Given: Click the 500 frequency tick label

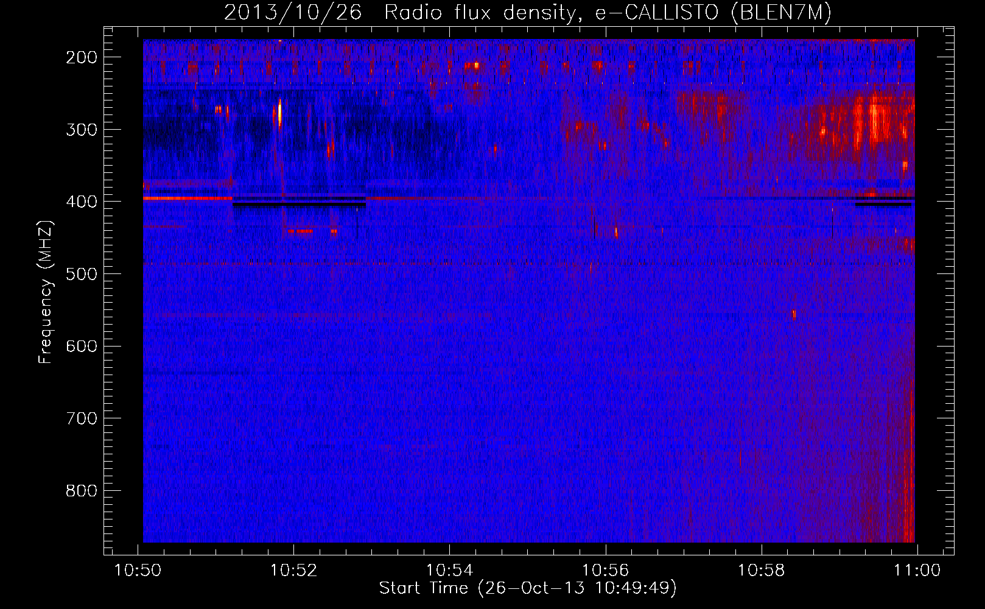Looking at the screenshot, I should pos(82,274).
